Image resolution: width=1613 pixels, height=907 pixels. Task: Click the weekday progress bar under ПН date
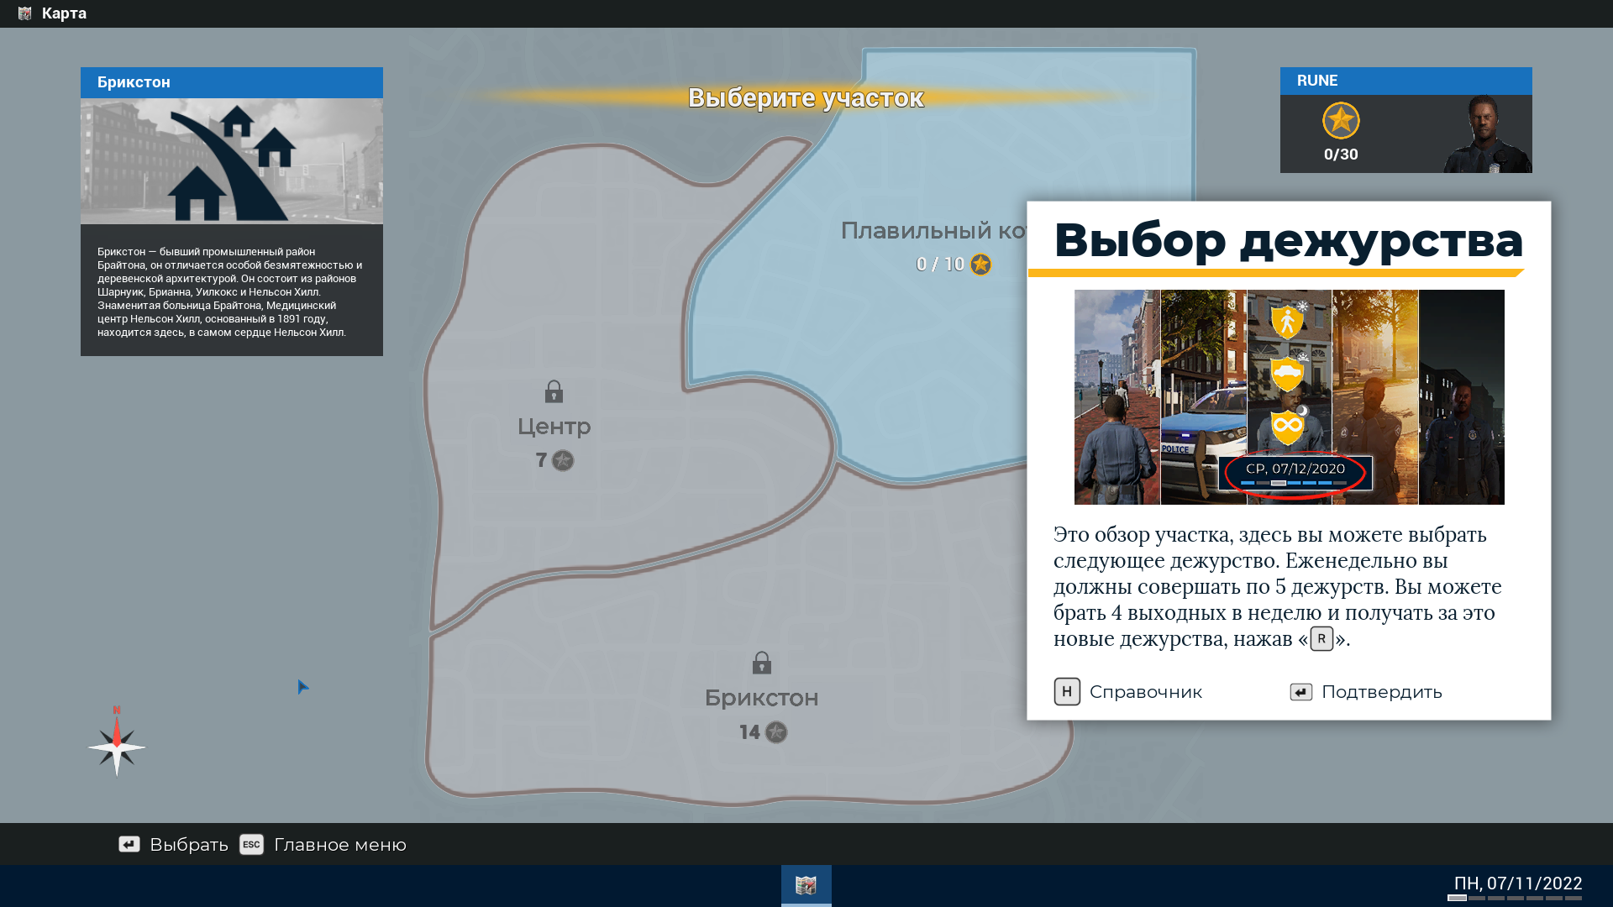pos(1515,899)
